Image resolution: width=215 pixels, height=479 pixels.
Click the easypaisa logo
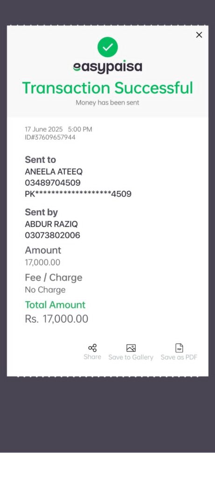(107, 67)
